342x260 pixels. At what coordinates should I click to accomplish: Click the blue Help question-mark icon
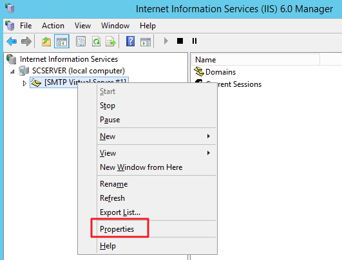[130, 41]
